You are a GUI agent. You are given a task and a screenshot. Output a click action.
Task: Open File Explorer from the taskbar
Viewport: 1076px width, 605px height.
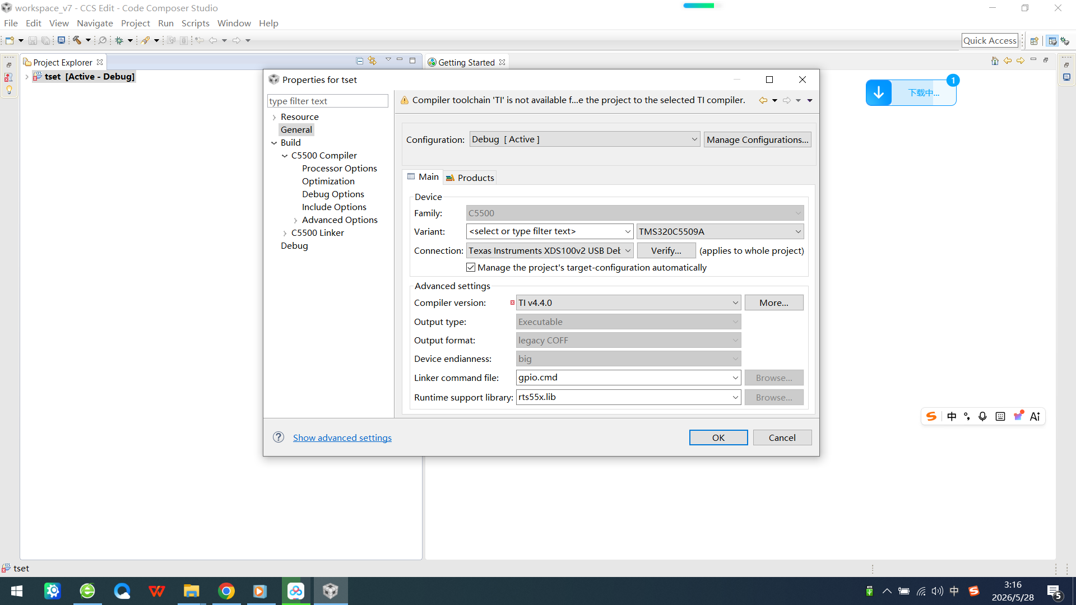click(x=192, y=591)
